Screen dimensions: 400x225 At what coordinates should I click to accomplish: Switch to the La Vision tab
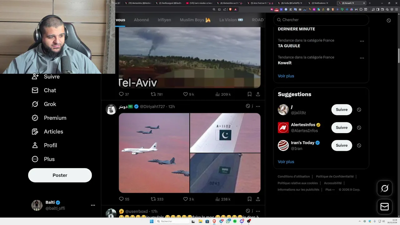click(231, 20)
